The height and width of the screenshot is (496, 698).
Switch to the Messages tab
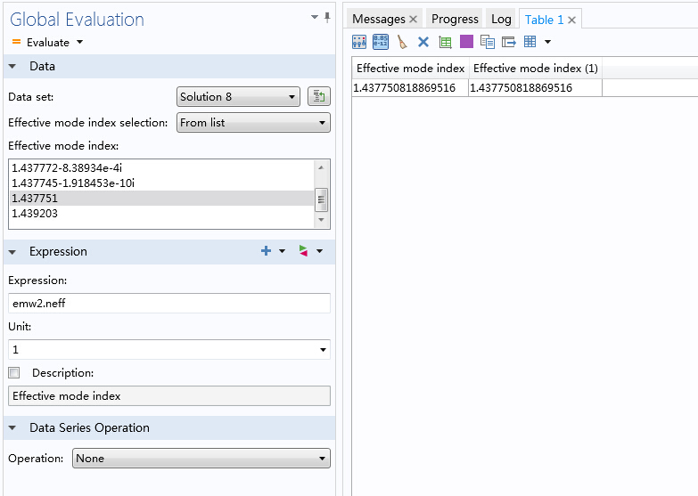click(378, 19)
